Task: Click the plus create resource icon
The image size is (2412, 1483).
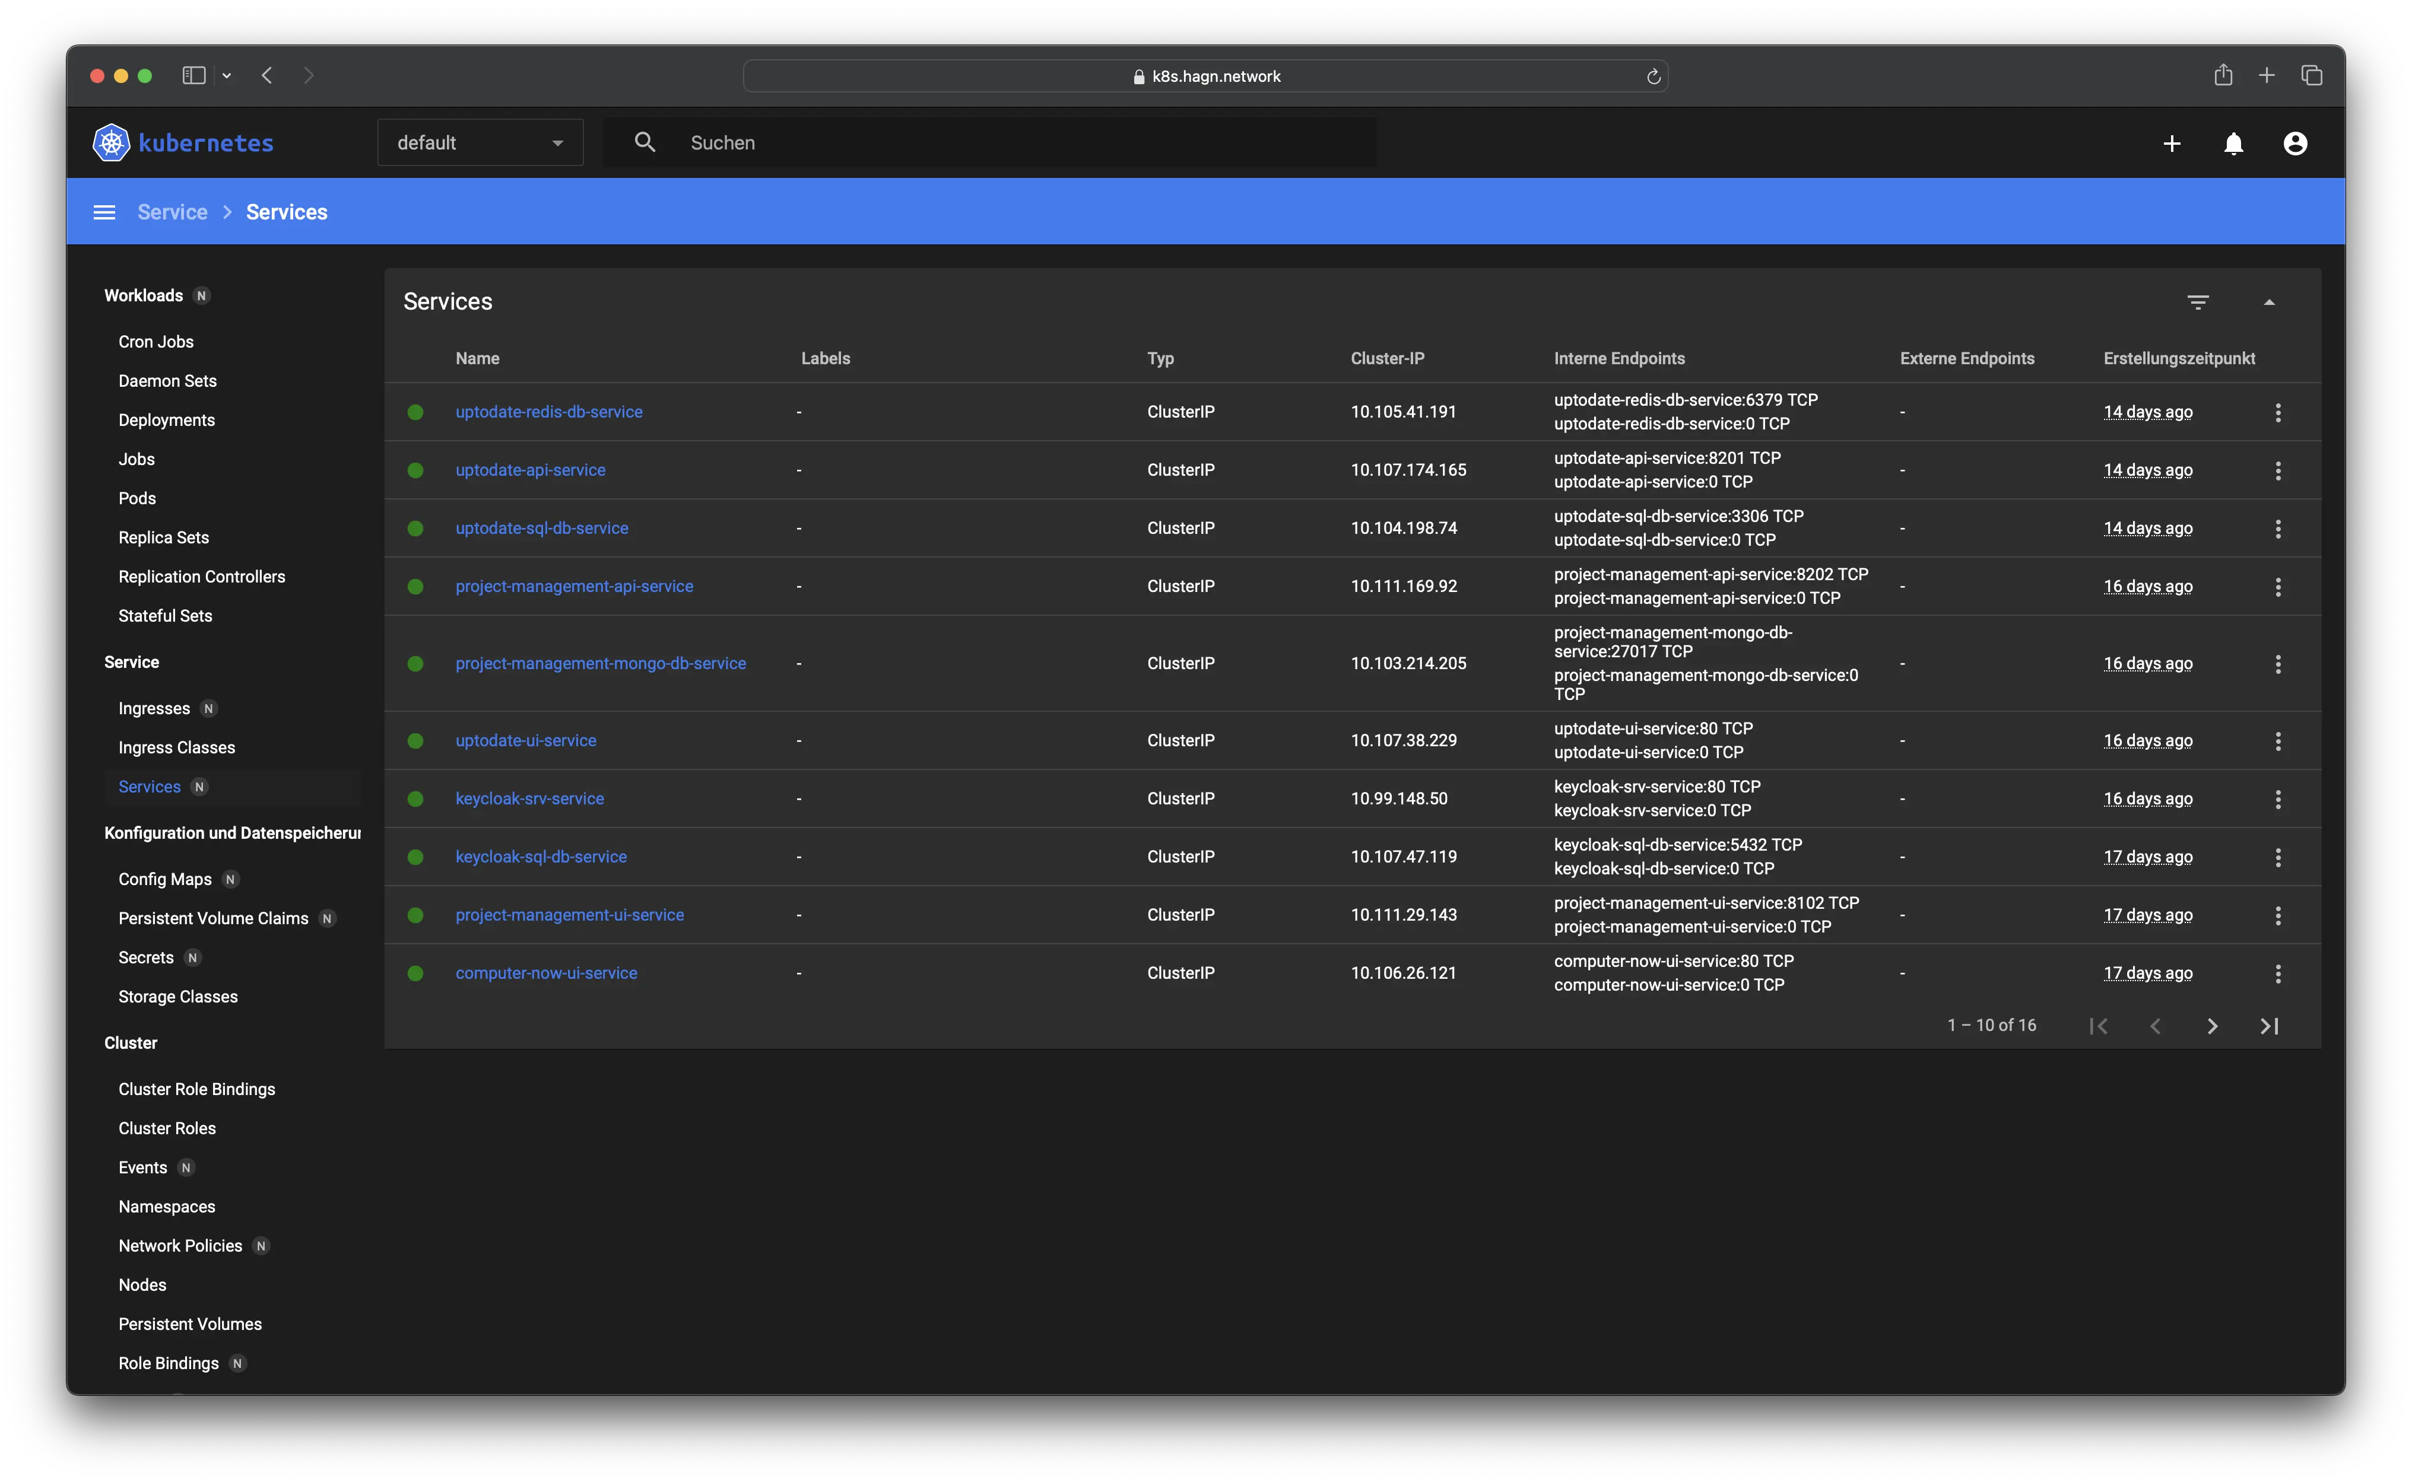Action: coord(2172,144)
